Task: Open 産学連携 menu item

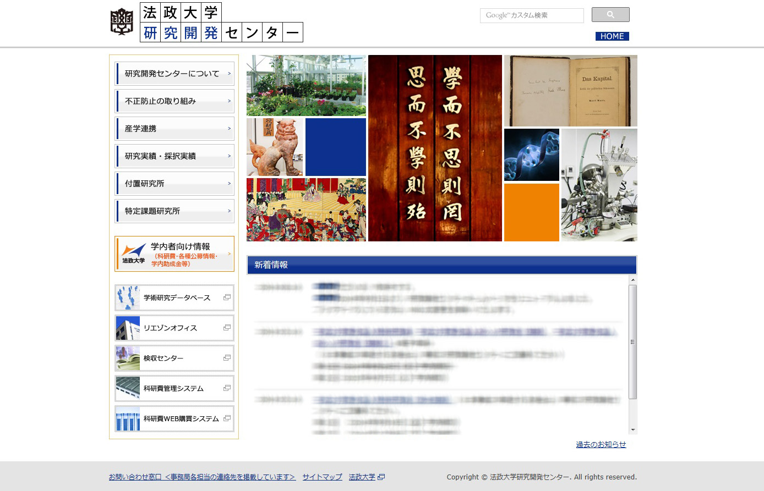Action: [x=174, y=129]
